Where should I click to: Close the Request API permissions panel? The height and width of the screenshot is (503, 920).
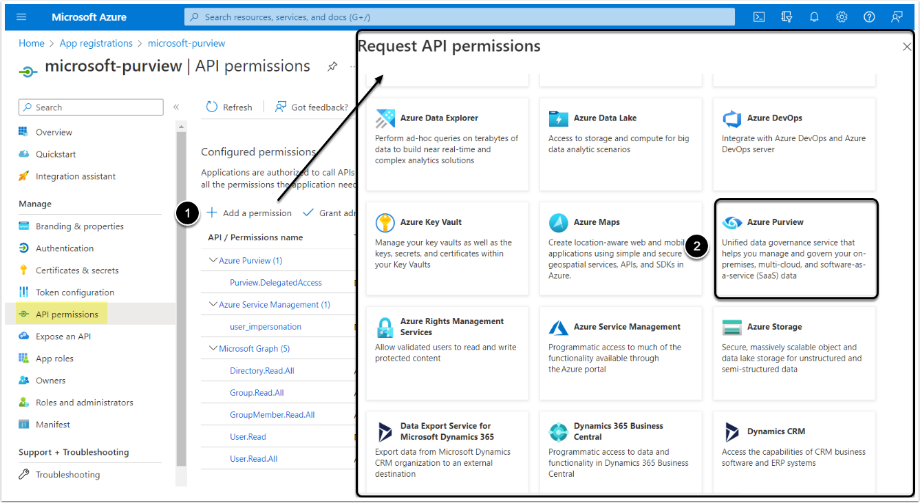point(907,47)
